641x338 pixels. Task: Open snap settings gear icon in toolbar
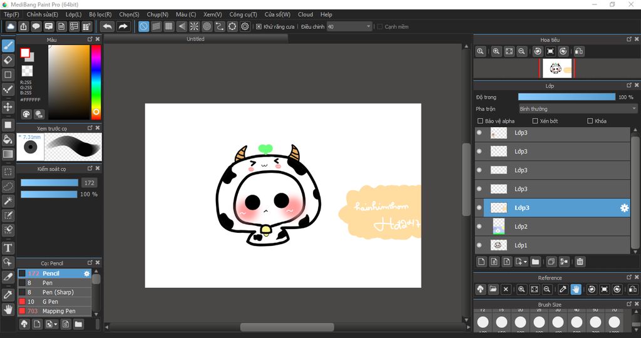[245, 26]
